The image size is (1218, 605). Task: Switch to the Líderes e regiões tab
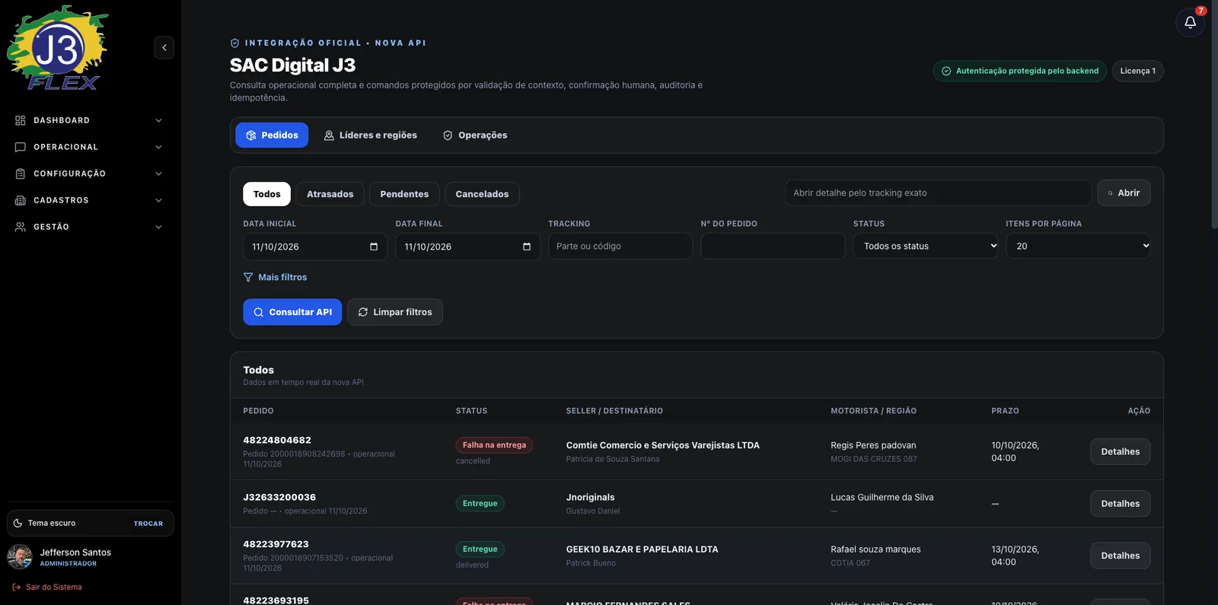click(x=371, y=135)
